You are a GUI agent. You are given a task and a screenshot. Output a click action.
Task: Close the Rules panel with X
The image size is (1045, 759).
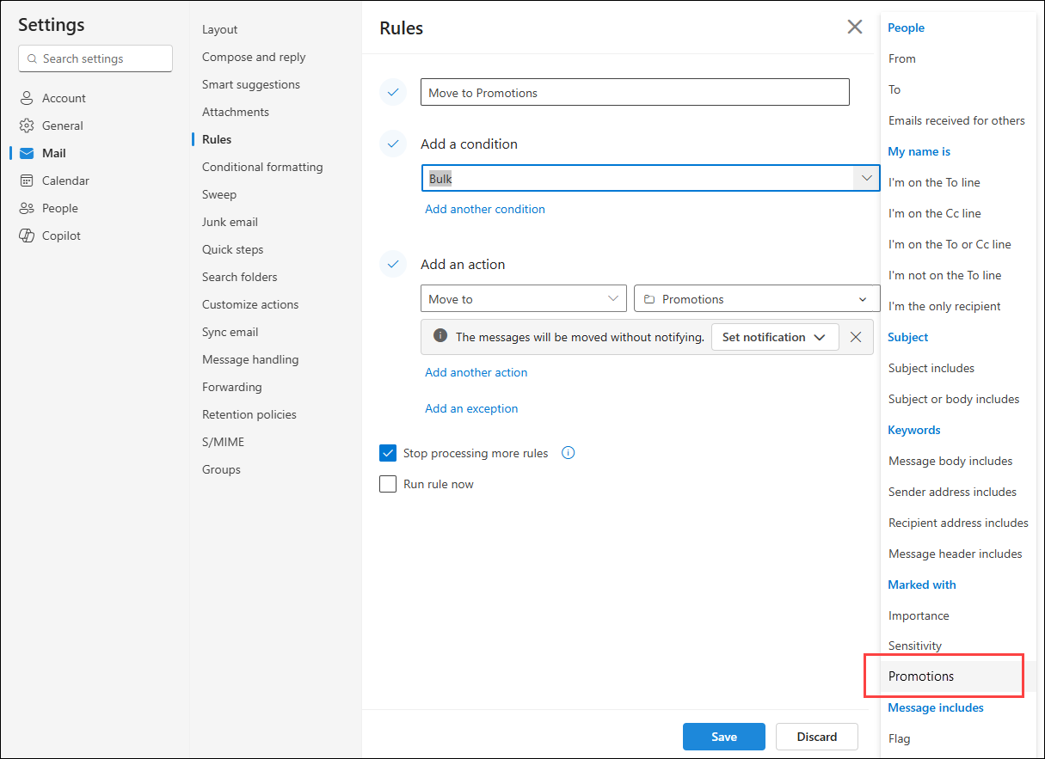pos(855,27)
